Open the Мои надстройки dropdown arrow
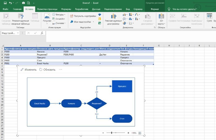This screenshot has width=216, height=140. pos(93,22)
